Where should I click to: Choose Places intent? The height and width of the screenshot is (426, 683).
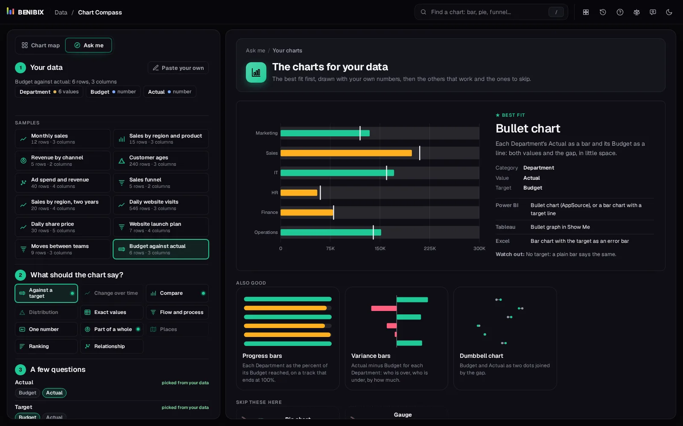[177, 329]
